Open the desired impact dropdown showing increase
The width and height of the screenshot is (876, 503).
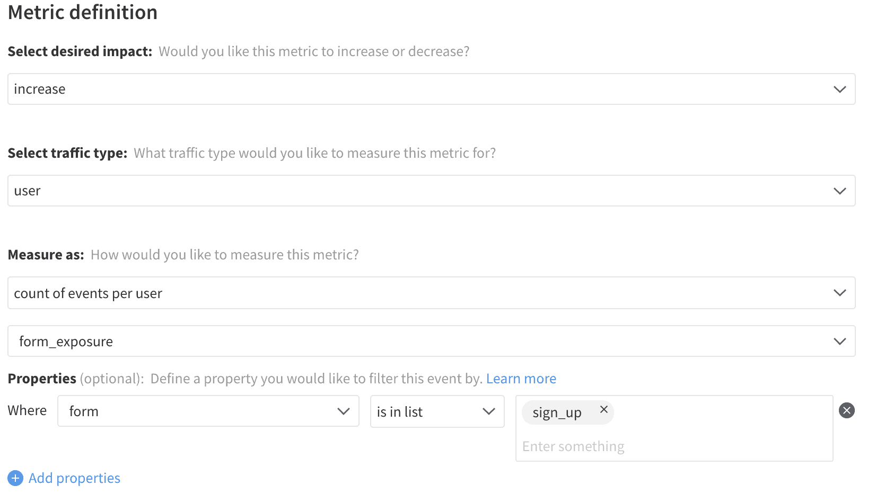pyautogui.click(x=431, y=89)
